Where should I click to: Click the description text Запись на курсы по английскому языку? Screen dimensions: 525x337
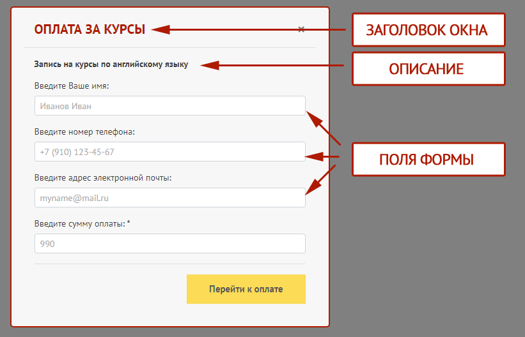[111, 64]
